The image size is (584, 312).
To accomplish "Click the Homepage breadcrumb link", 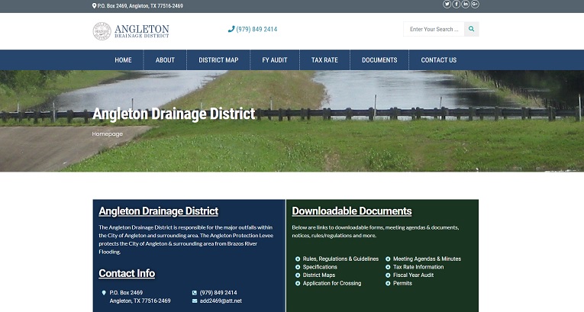I will pos(108,133).
